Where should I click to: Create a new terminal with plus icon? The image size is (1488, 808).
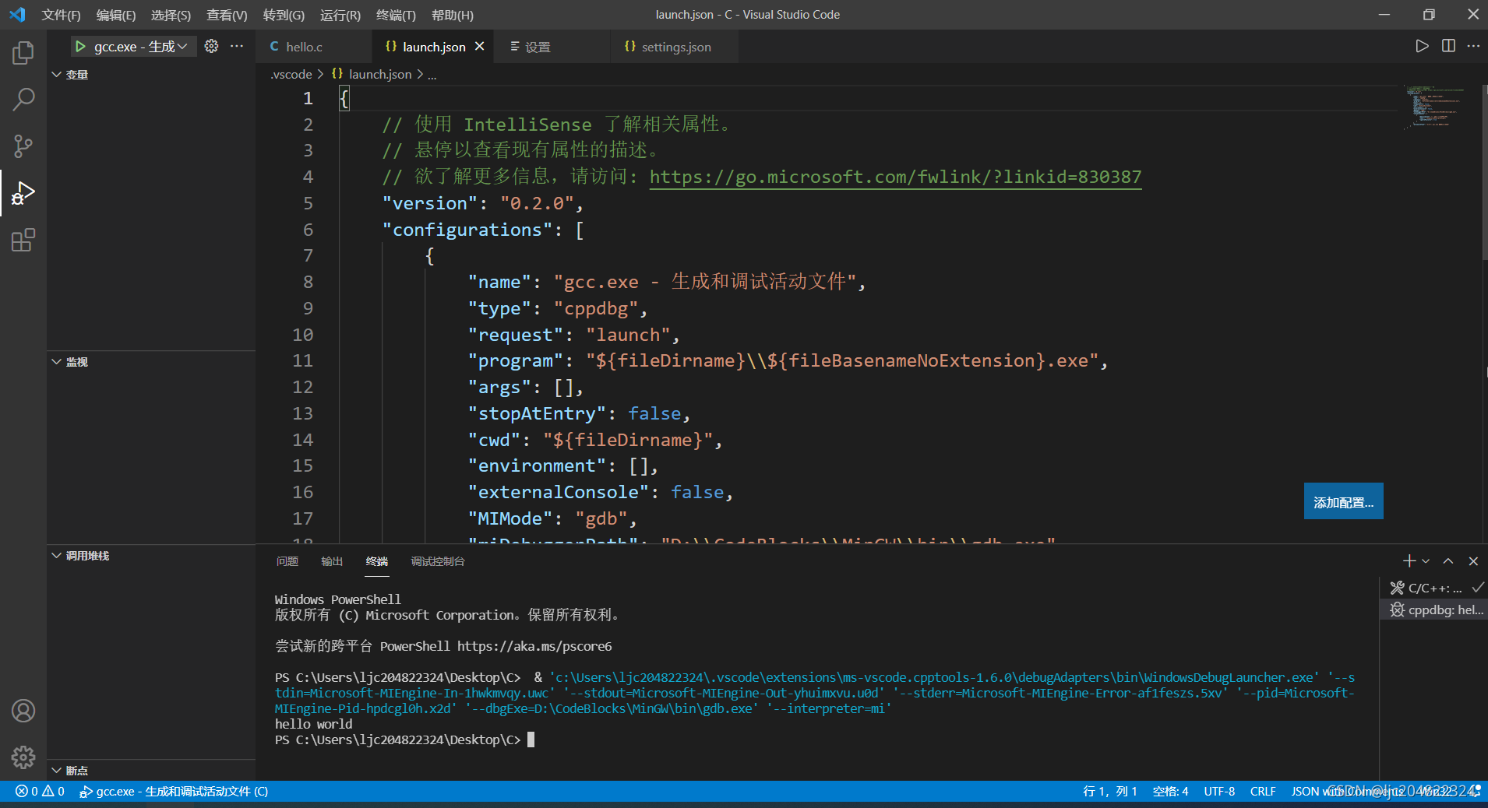(x=1409, y=561)
